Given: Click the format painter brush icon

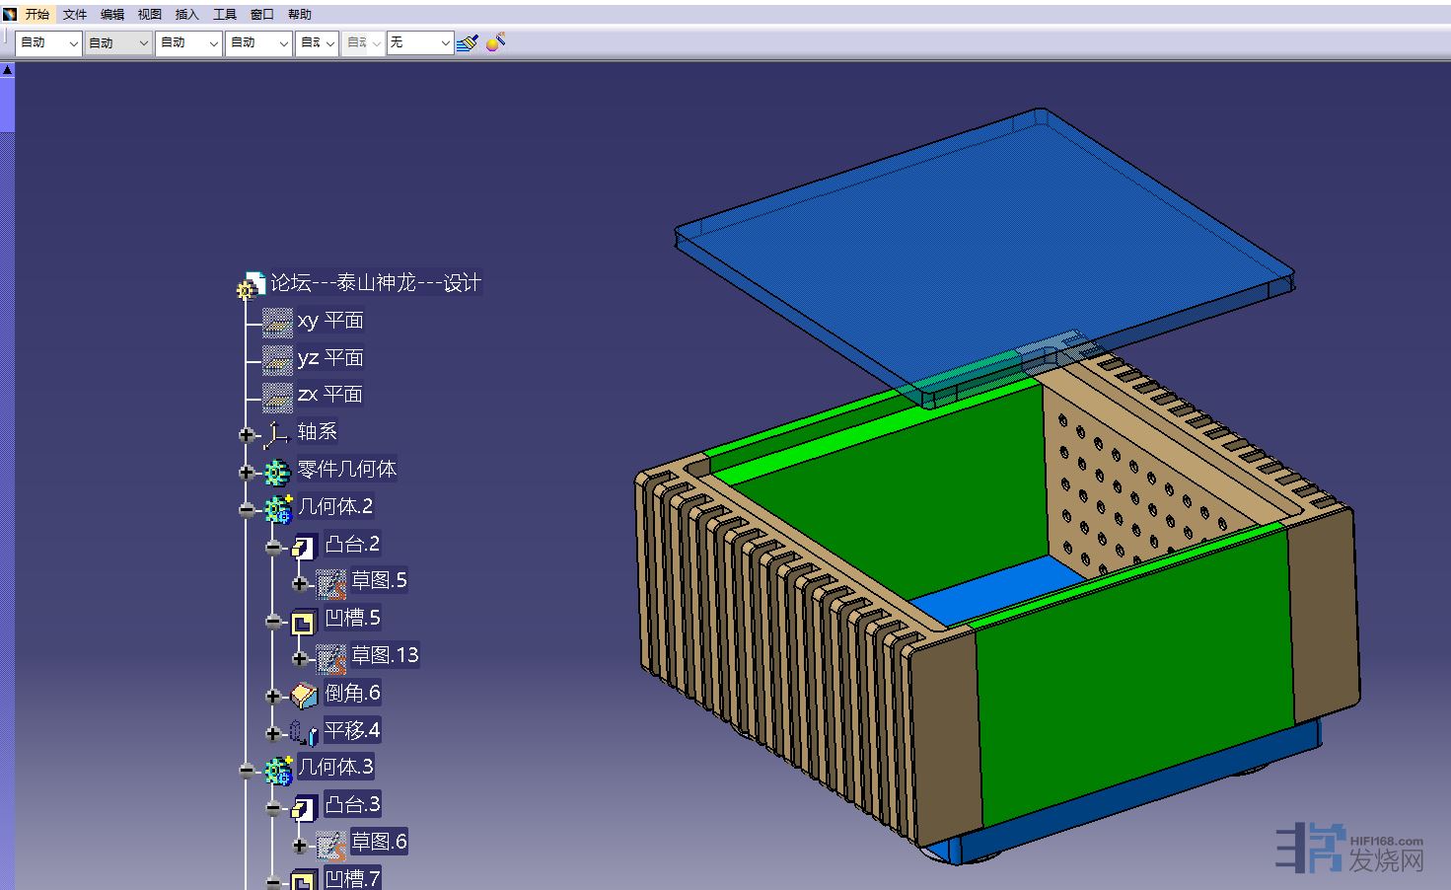Looking at the screenshot, I should point(468,42).
